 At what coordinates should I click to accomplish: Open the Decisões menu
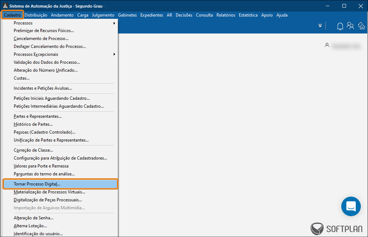coord(184,15)
